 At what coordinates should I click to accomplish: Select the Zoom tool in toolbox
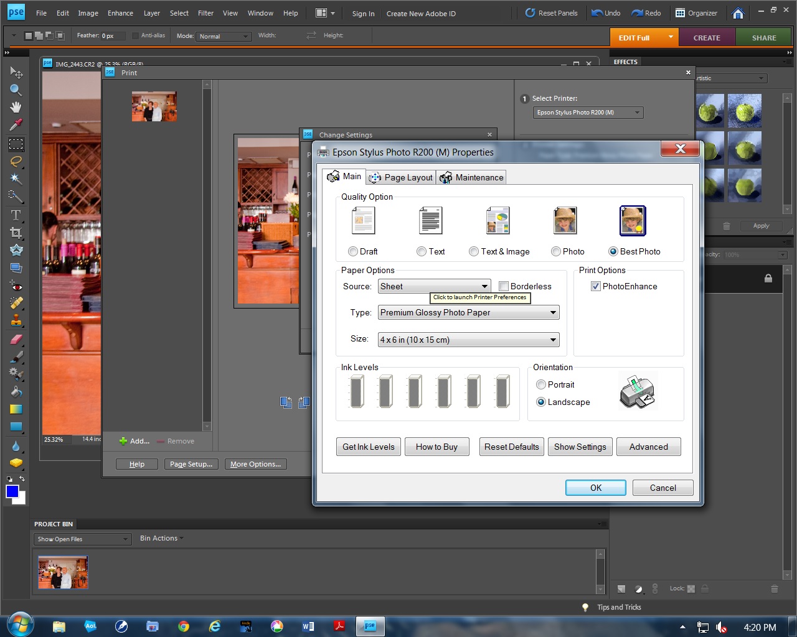16,90
